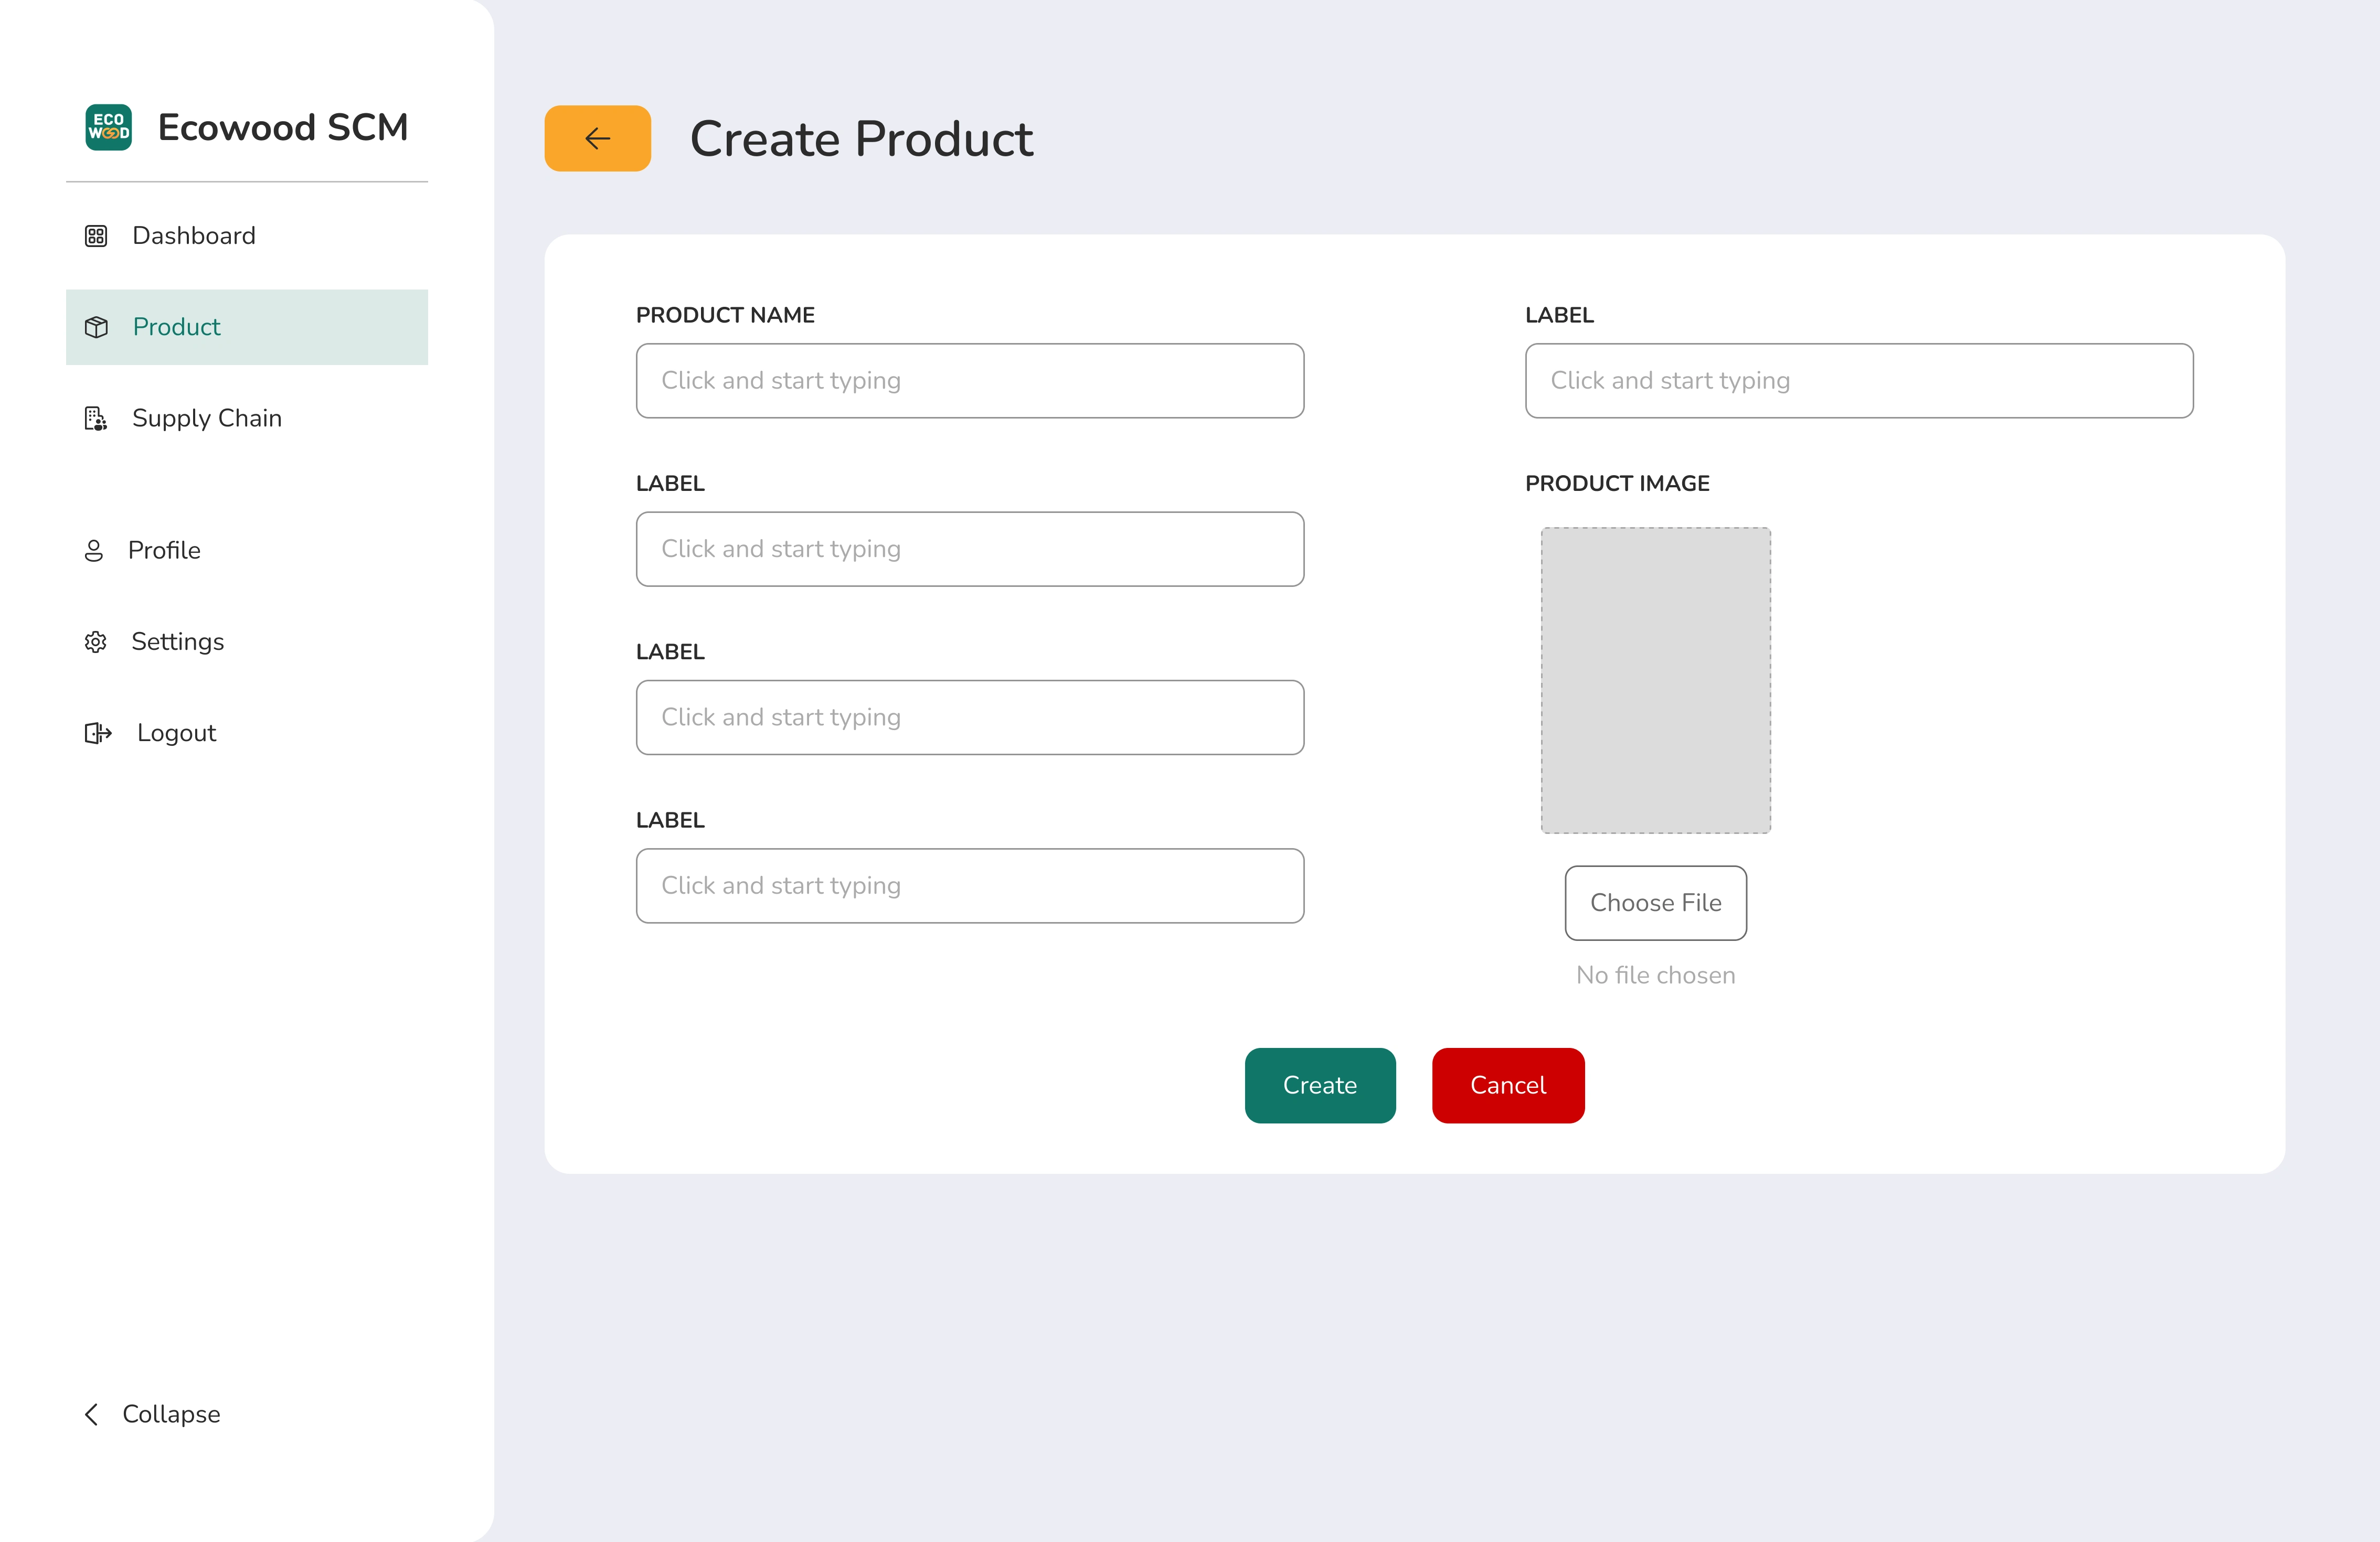Click the Choose File button

pos(1656,903)
